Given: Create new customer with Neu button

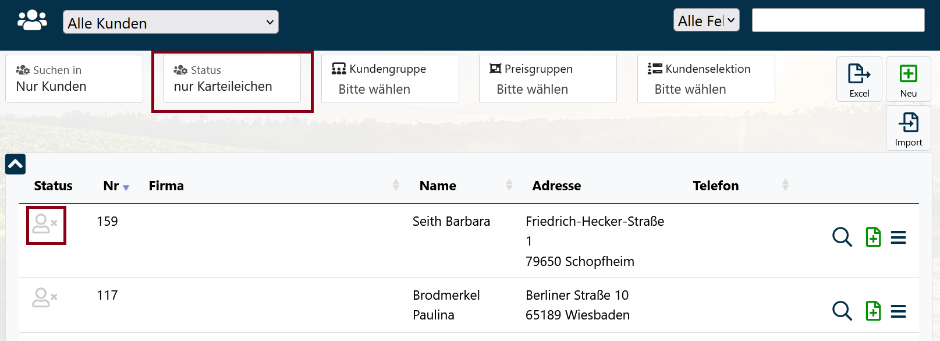Looking at the screenshot, I should (x=908, y=80).
